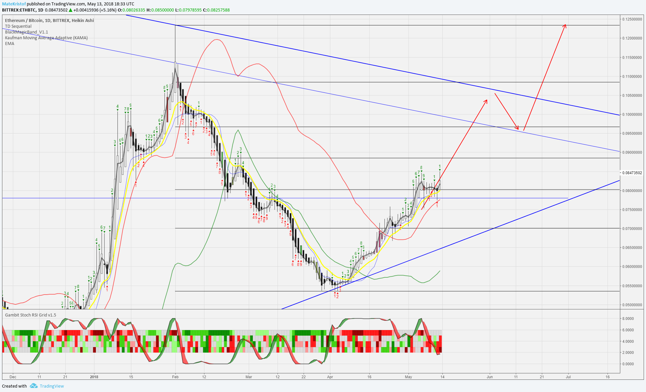Image resolution: width=646 pixels, height=392 pixels.
Task: Click the Feb date label on time axis
Action: click(175, 376)
